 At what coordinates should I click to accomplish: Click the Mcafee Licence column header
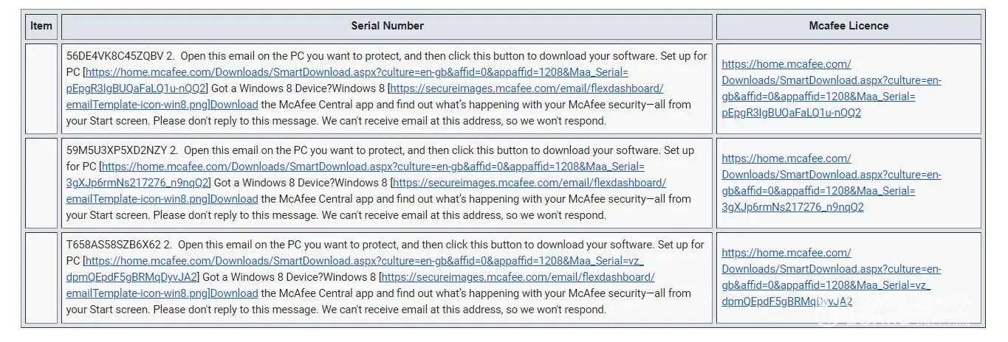848,26
